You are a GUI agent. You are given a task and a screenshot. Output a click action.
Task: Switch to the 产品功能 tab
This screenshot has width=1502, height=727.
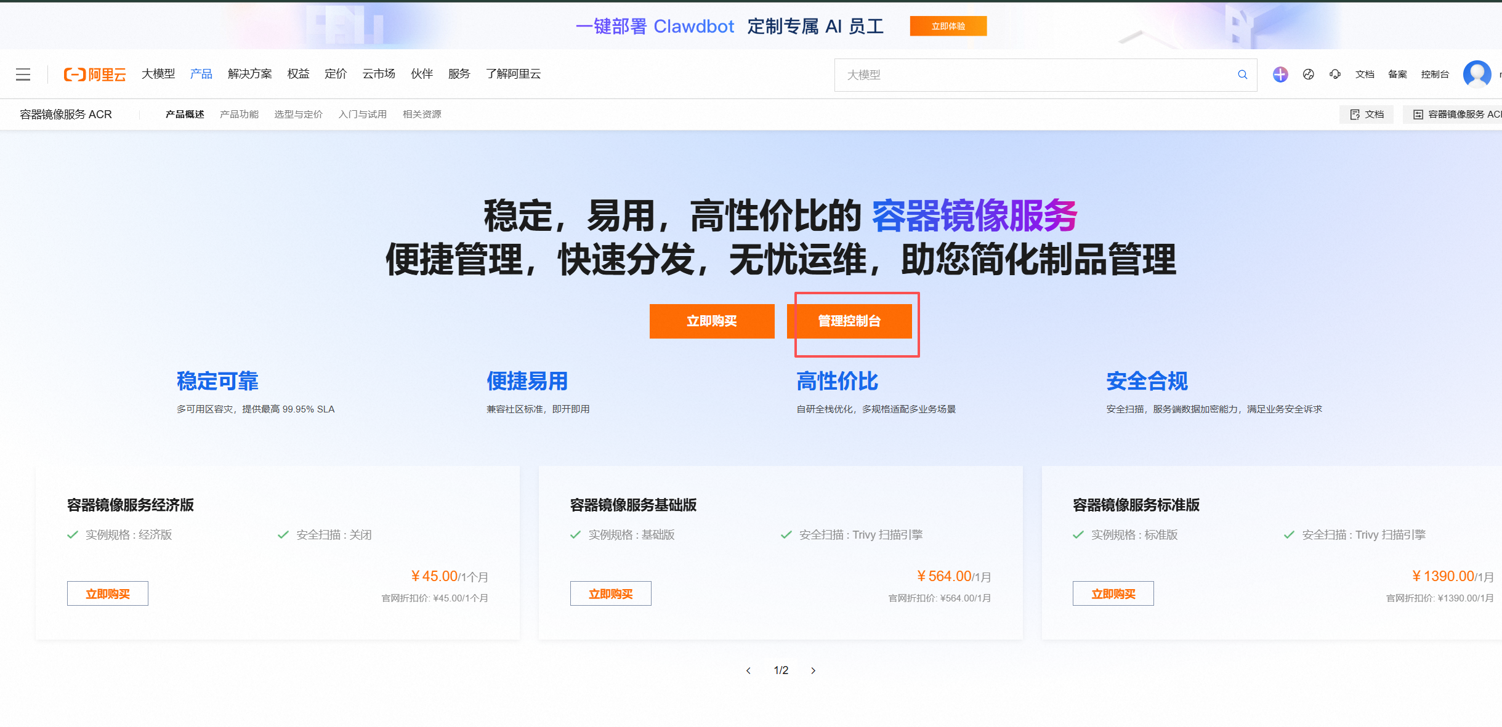239,114
